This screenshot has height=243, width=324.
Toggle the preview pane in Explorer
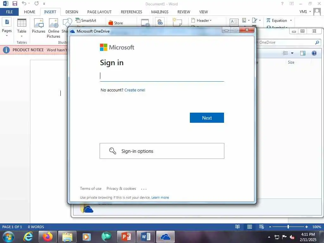click(x=303, y=53)
